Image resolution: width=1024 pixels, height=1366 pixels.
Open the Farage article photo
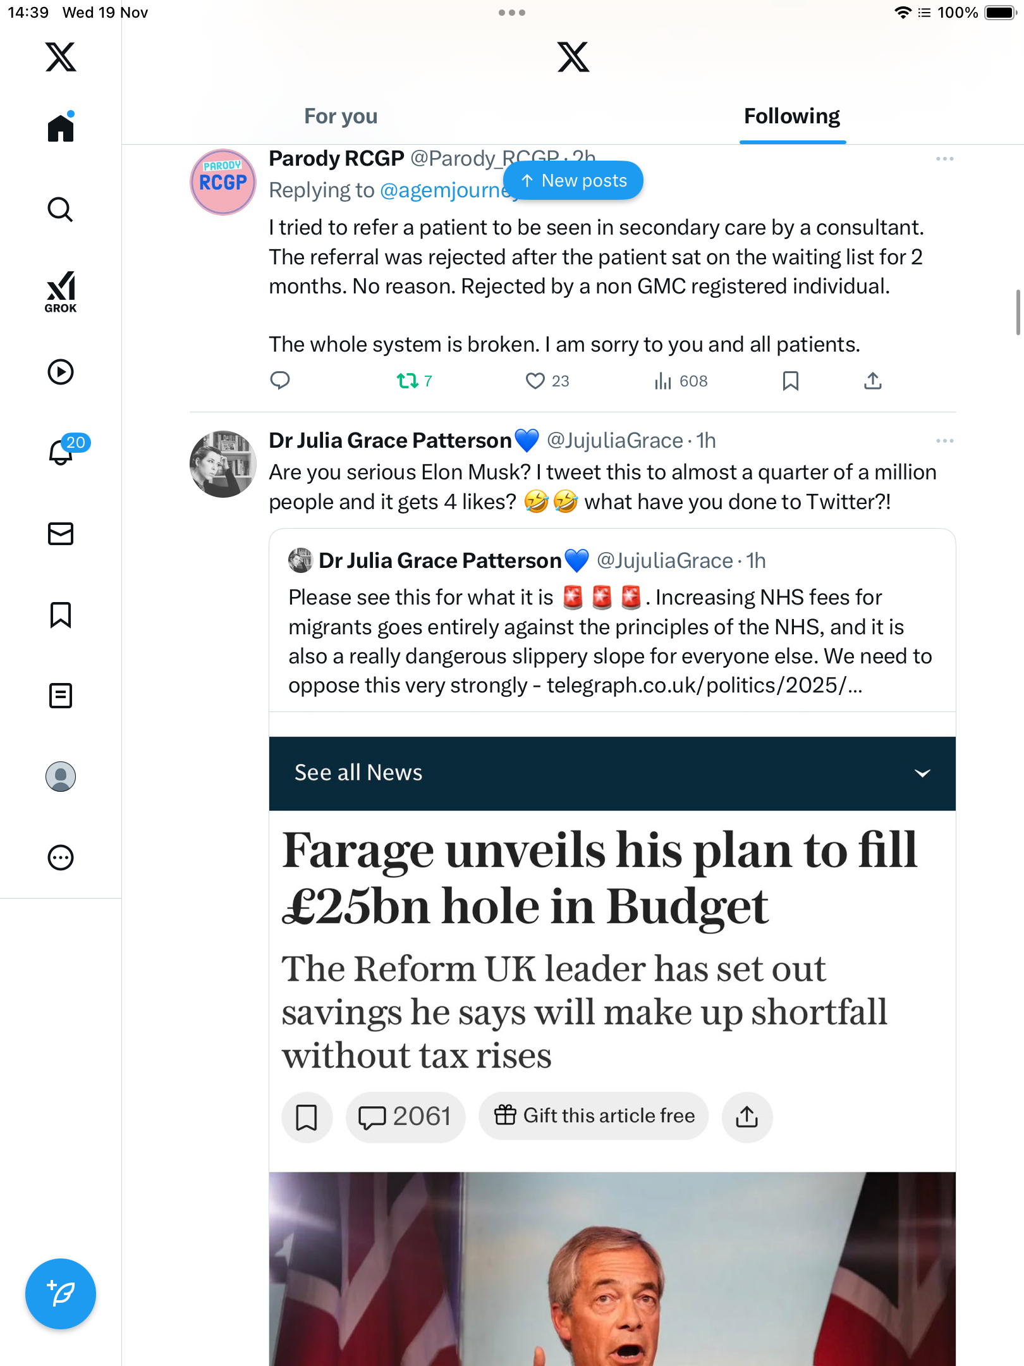[612, 1269]
